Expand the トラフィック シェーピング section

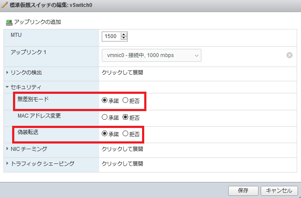click(x=7, y=163)
